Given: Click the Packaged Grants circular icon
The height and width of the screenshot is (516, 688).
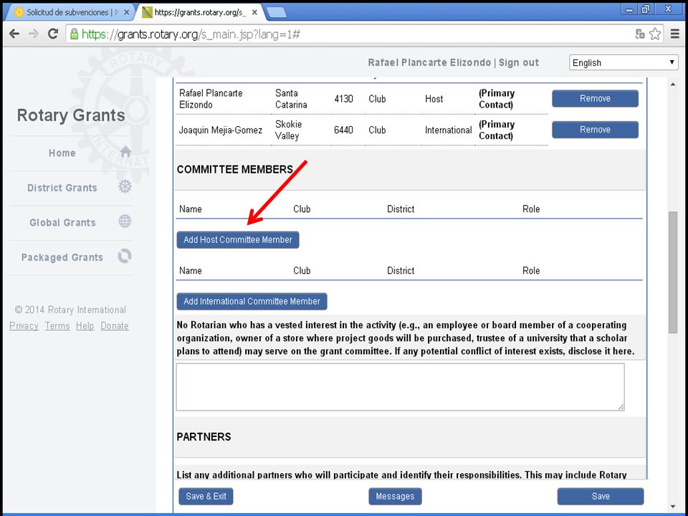Looking at the screenshot, I should (x=125, y=256).
